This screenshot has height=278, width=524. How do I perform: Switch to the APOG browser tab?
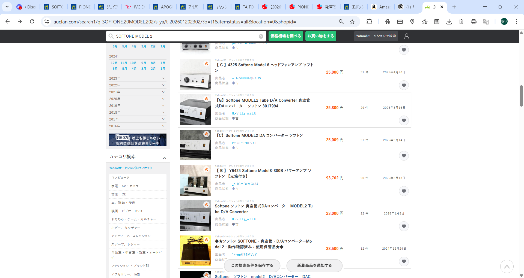pos(163,7)
